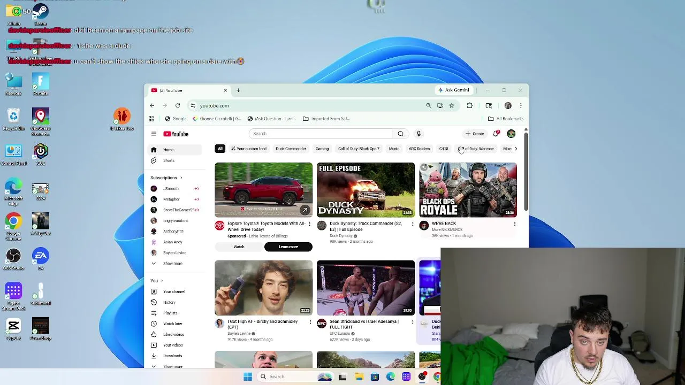Expand subscriptions with Show more
Viewport: 685px width, 385px height.
tap(175, 264)
